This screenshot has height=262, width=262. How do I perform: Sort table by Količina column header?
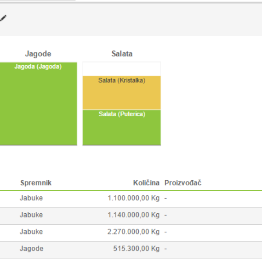click(146, 183)
